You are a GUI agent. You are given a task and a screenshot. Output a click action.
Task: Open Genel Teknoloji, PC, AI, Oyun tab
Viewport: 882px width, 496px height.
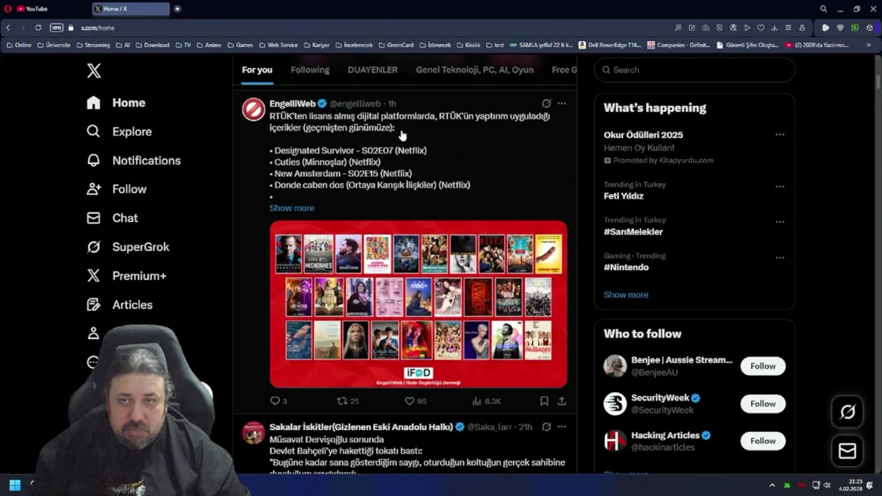(475, 70)
